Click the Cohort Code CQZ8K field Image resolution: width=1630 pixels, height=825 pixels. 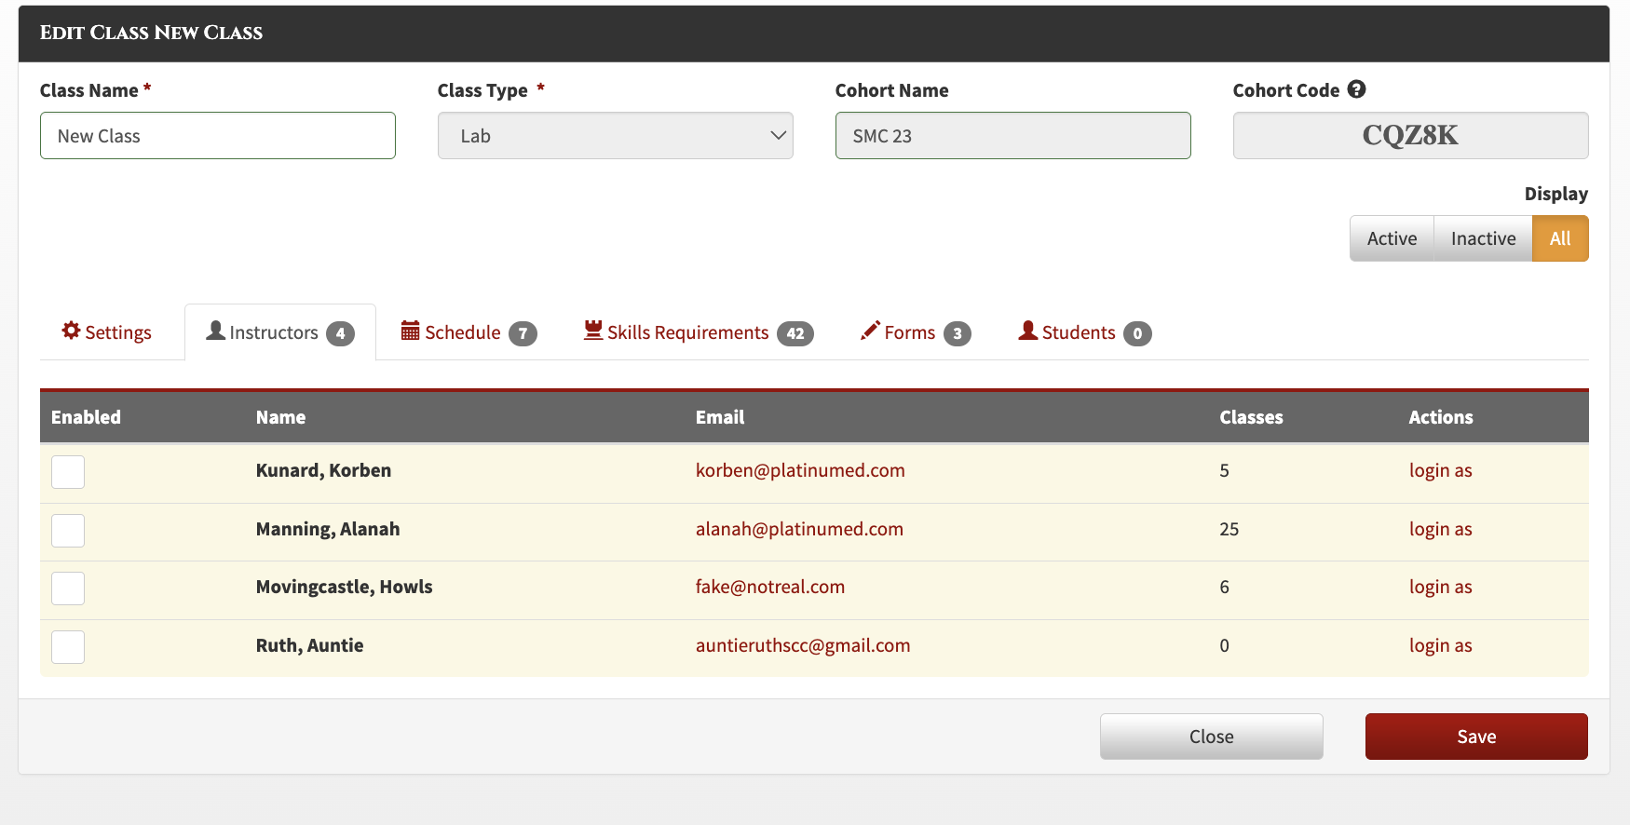(1410, 136)
